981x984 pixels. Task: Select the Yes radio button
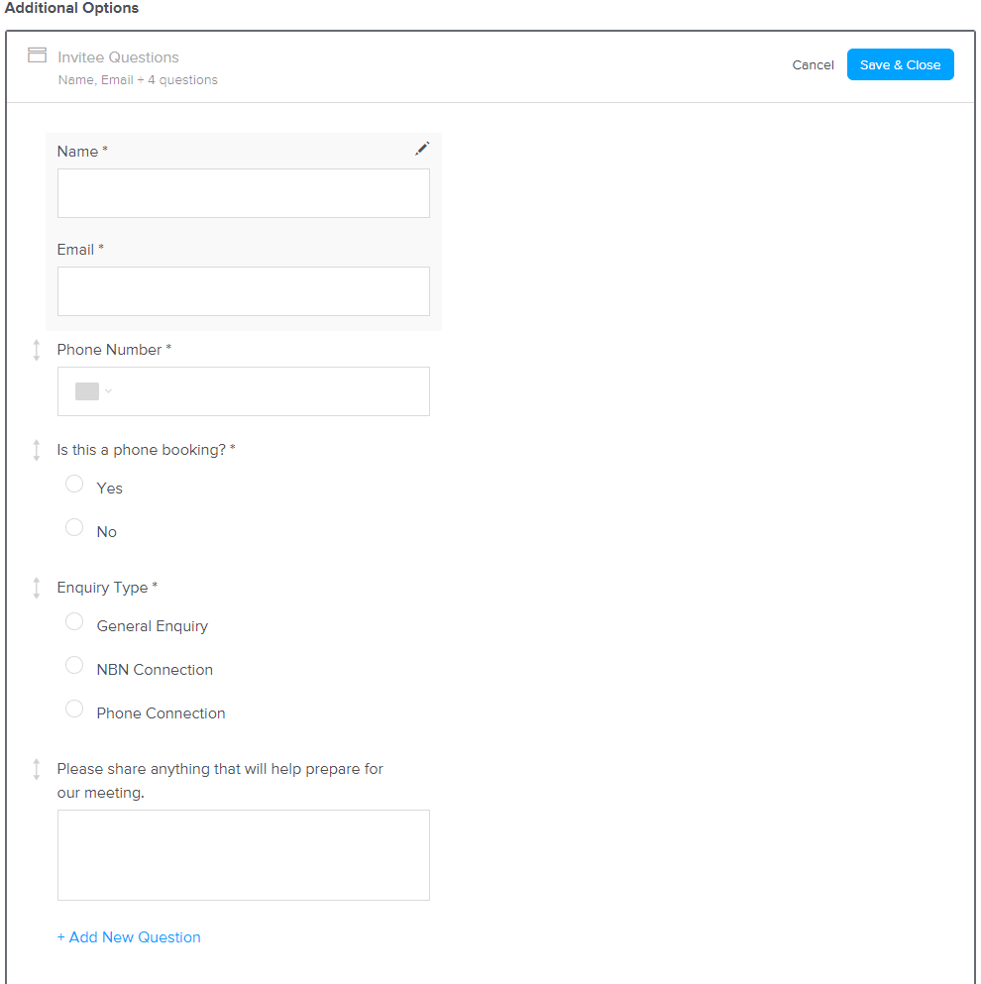click(74, 484)
